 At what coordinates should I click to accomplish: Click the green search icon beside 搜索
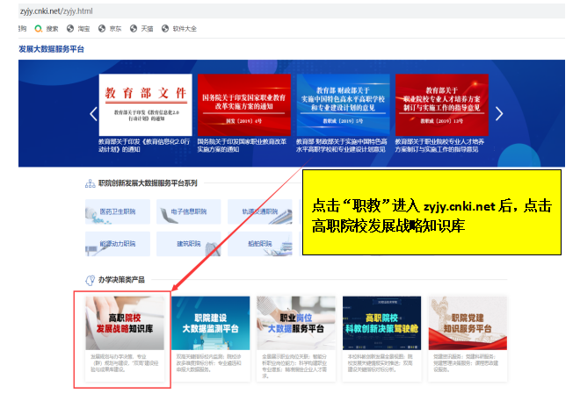[38, 28]
